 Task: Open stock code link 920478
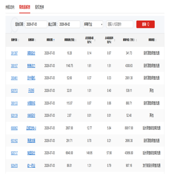pos(14,166)
